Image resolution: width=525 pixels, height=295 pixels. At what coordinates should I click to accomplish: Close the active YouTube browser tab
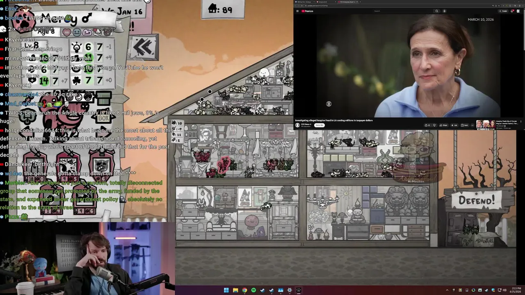(357, 2)
